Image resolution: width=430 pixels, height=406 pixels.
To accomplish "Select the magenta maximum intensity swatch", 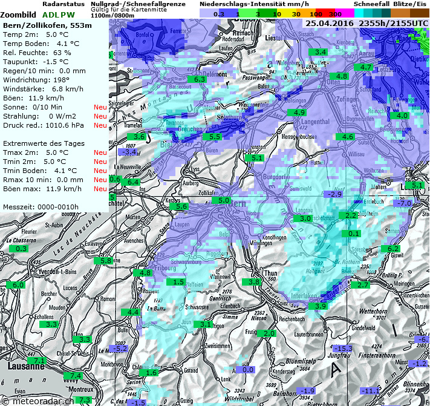I will [345, 13].
